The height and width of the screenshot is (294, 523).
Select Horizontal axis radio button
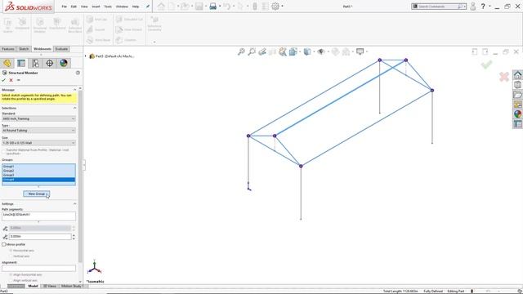tap(11, 251)
